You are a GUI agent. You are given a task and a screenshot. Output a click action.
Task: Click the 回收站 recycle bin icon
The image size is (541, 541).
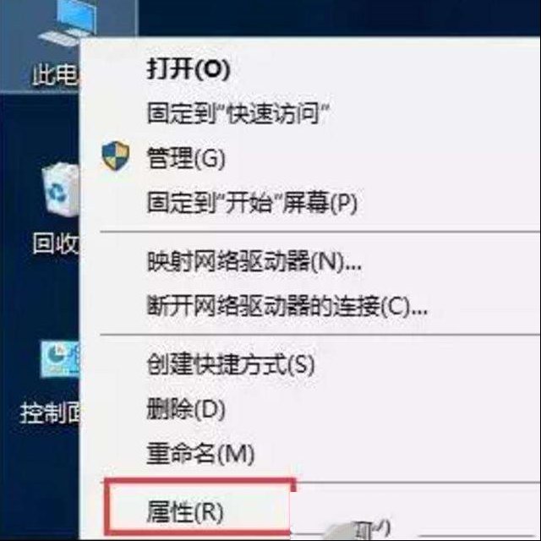click(x=61, y=189)
